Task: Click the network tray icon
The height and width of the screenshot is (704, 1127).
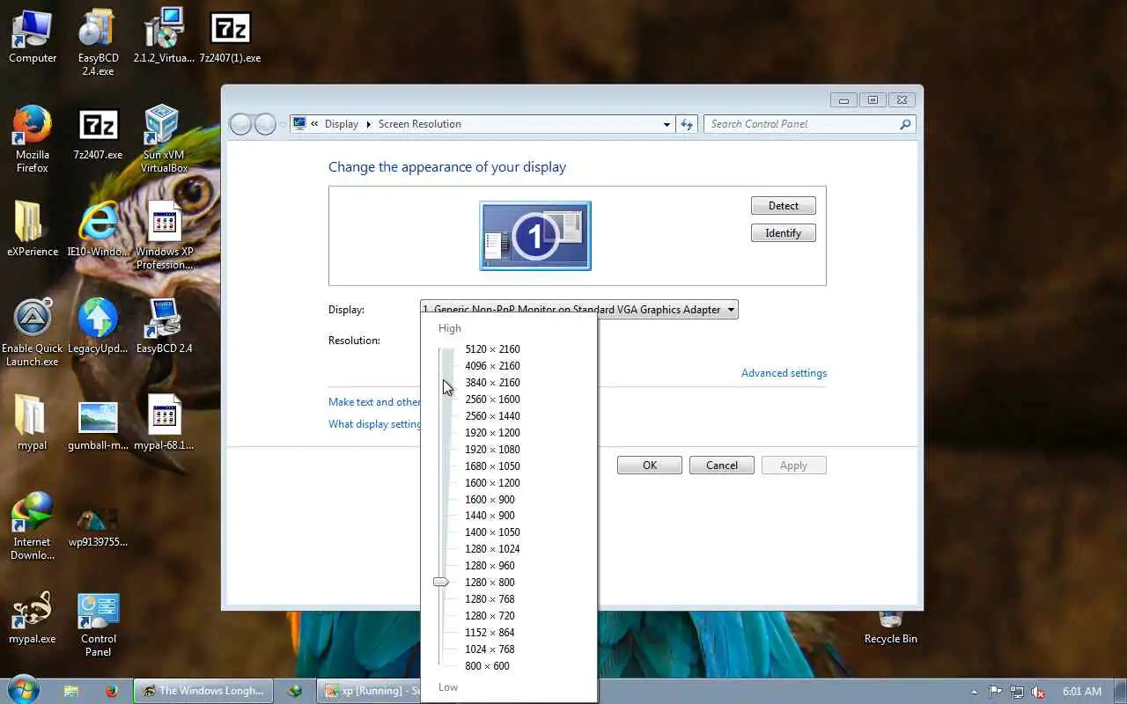Action: tap(1017, 692)
